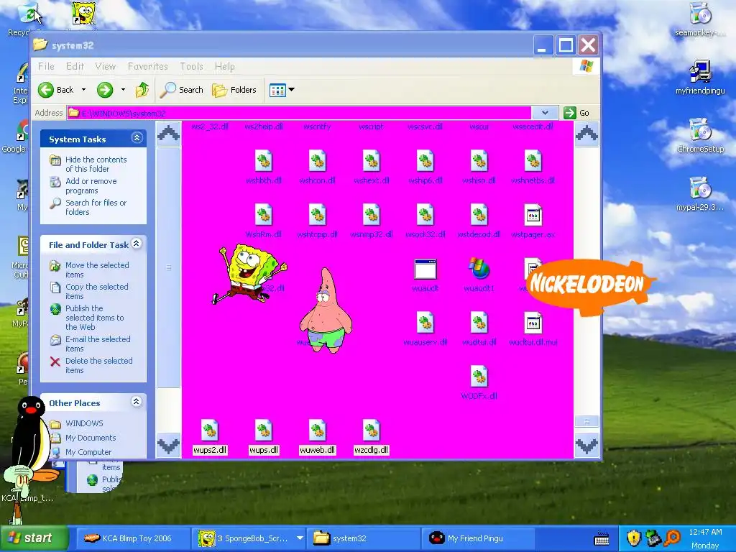Open the Back history dropdown arrow
736x552 pixels.
[x=83, y=90]
